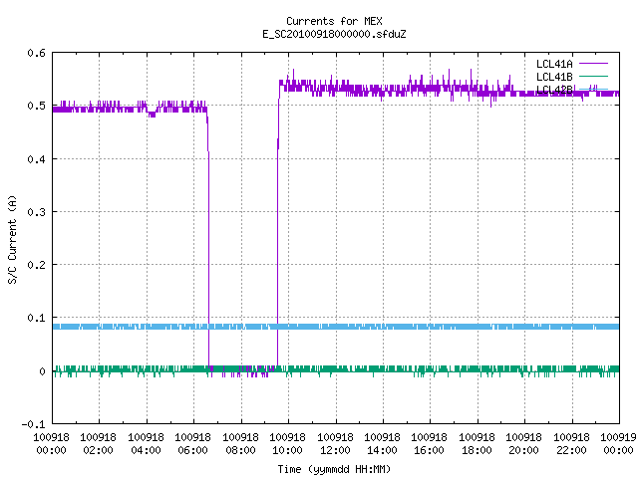Click the x-axis tick '100918 02:00'

coord(98,444)
